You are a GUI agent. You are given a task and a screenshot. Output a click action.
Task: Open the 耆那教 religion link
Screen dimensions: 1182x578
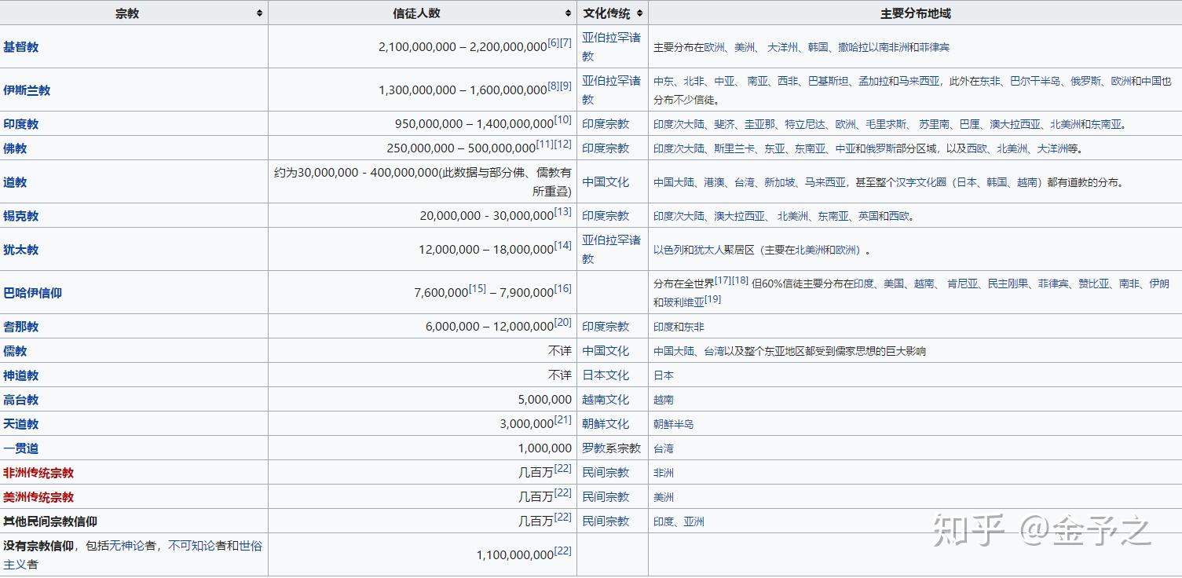[20, 327]
